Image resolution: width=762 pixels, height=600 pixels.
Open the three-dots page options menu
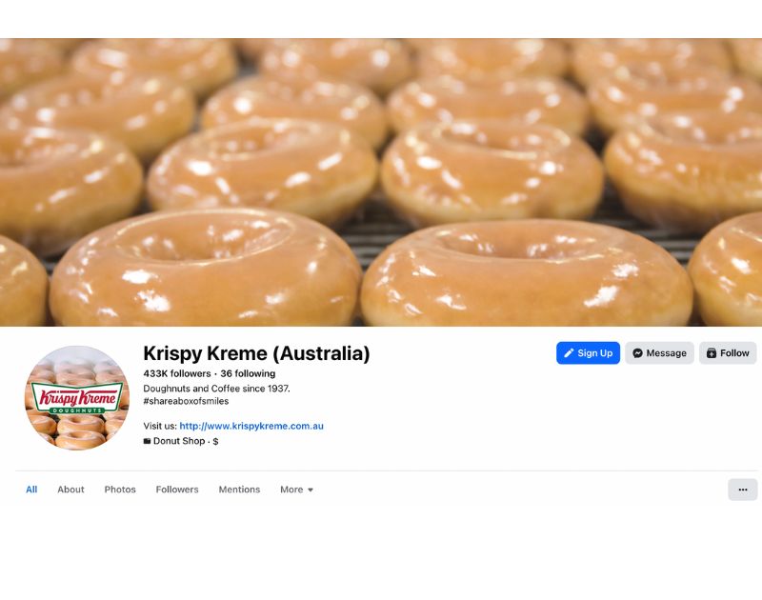[x=742, y=490]
